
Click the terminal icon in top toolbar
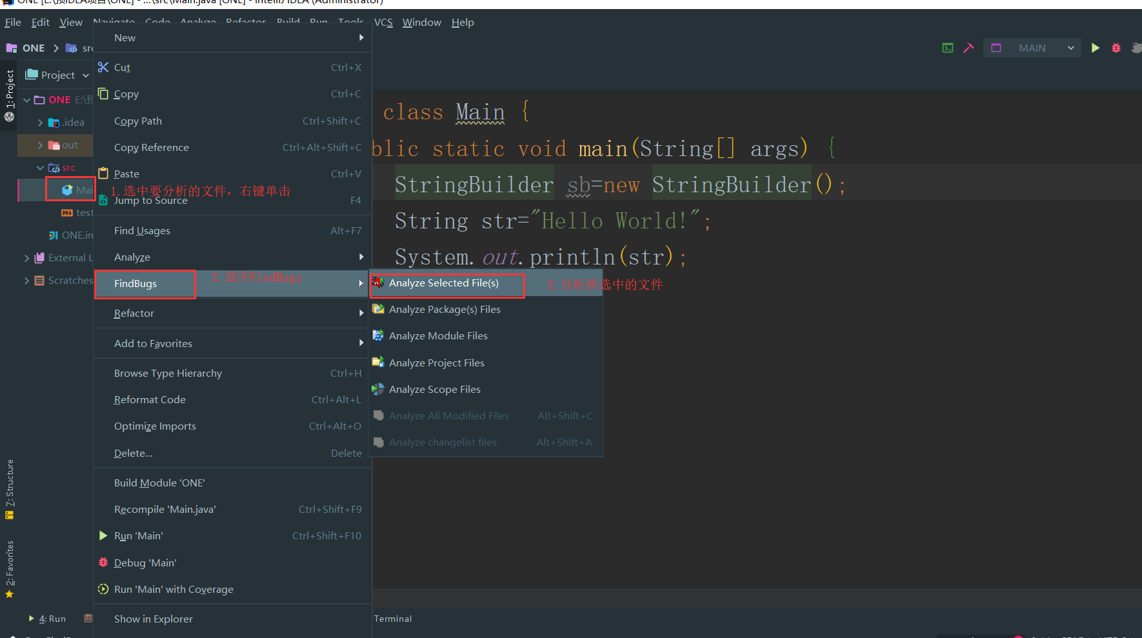(x=948, y=48)
